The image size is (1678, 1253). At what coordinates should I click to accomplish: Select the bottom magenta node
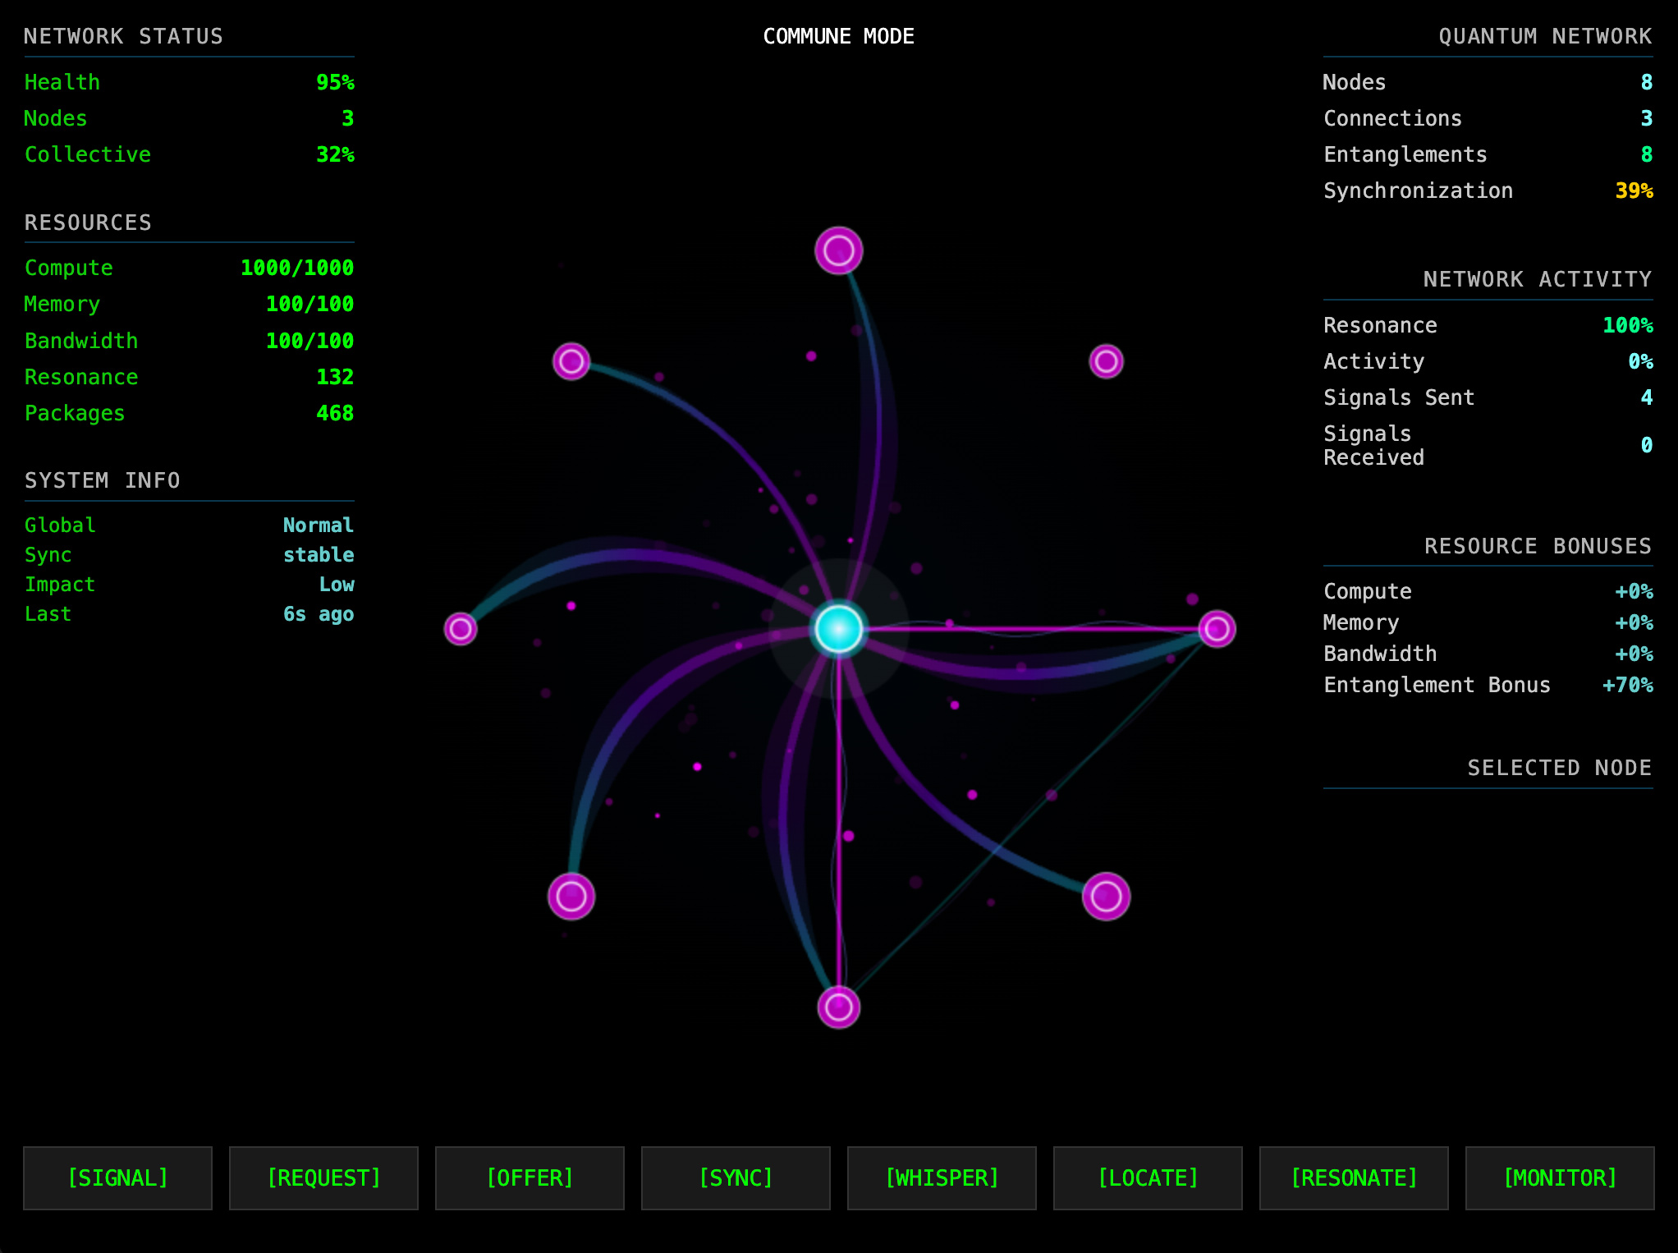pyautogui.click(x=838, y=1007)
